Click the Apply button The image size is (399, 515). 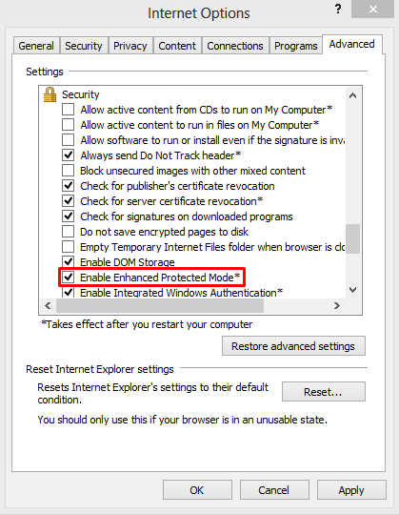point(351,490)
